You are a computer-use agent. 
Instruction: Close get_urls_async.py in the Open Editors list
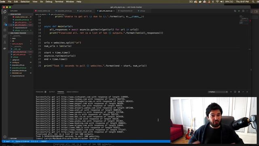click(11, 25)
